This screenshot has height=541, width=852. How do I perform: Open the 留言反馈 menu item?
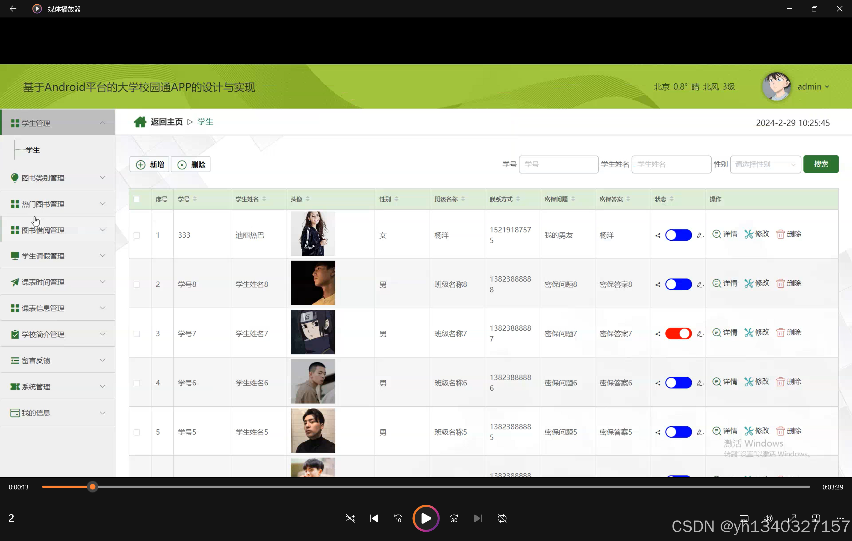point(58,360)
